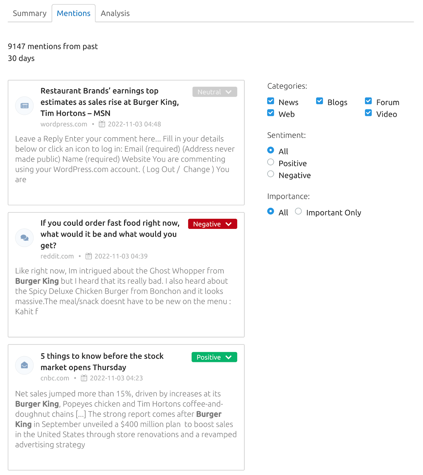Image resolution: width=423 pixels, height=475 pixels.
Task: Click the envelope icon on the CNBC mention
Action: click(24, 365)
